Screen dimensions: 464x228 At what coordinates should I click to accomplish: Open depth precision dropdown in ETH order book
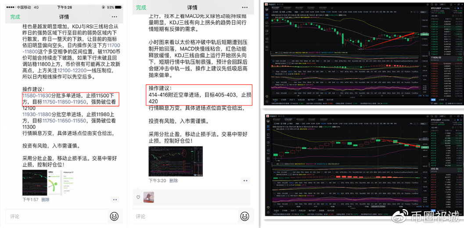coord(435,128)
